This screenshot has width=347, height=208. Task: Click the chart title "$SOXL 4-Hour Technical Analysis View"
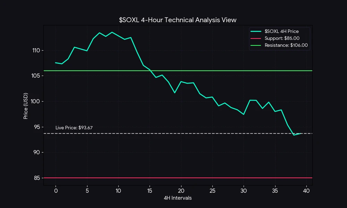pos(178,20)
